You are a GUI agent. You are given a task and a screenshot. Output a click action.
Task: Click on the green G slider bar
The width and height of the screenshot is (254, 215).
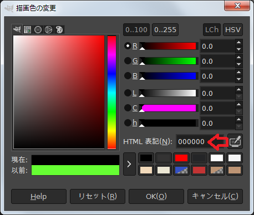[x=169, y=61]
